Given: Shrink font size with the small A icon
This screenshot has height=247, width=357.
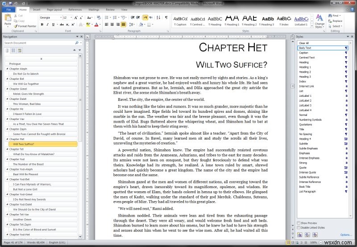Looking at the screenshot, I should [81, 17].
